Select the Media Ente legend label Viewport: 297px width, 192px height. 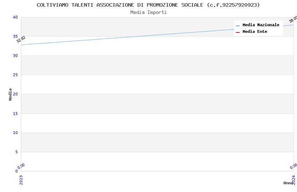click(255, 32)
